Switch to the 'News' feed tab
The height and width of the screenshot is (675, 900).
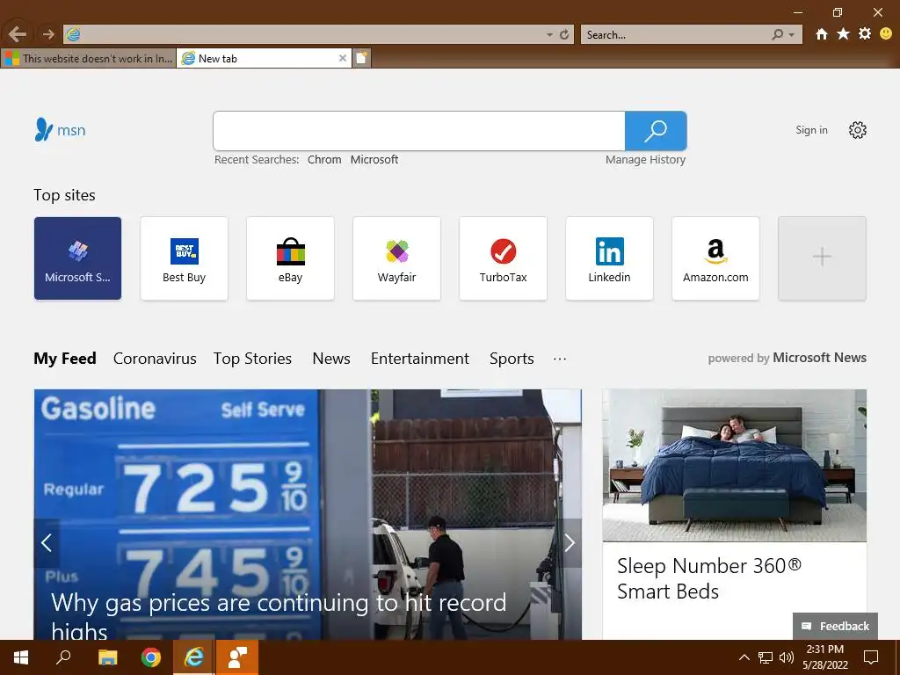[x=331, y=359]
